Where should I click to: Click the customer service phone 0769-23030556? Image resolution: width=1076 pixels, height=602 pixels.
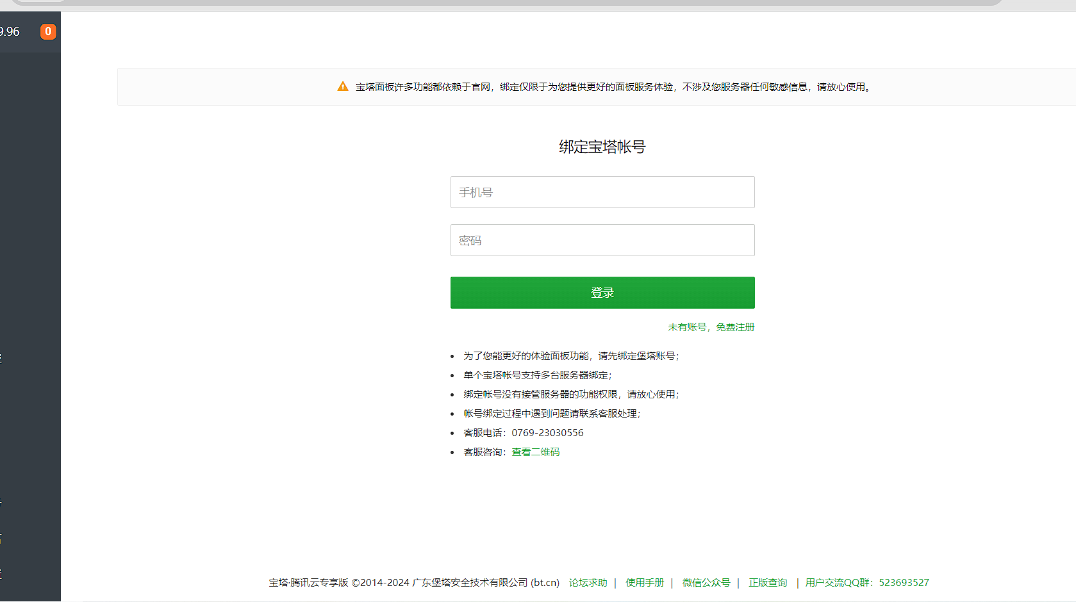547,433
